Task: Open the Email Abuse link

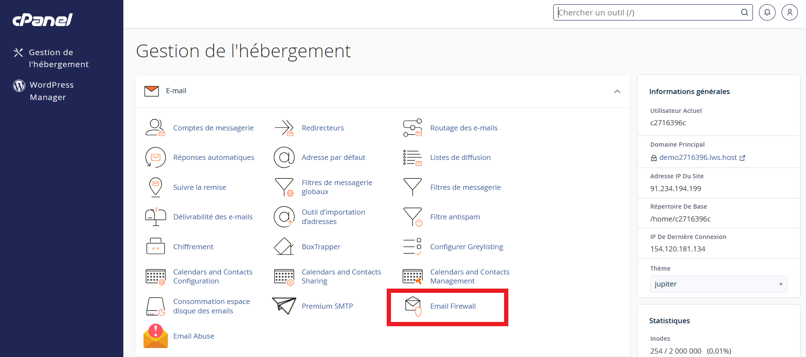Action: pos(194,336)
